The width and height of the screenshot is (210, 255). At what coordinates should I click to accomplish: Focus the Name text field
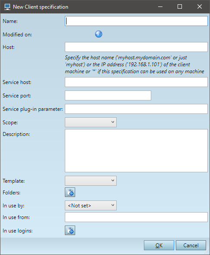click(x=136, y=21)
